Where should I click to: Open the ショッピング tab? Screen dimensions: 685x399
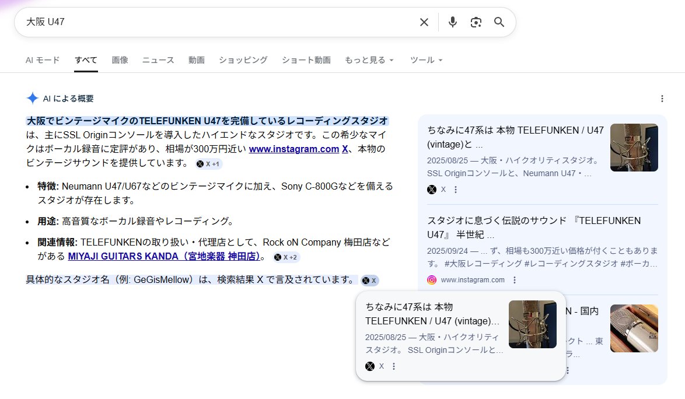(243, 60)
